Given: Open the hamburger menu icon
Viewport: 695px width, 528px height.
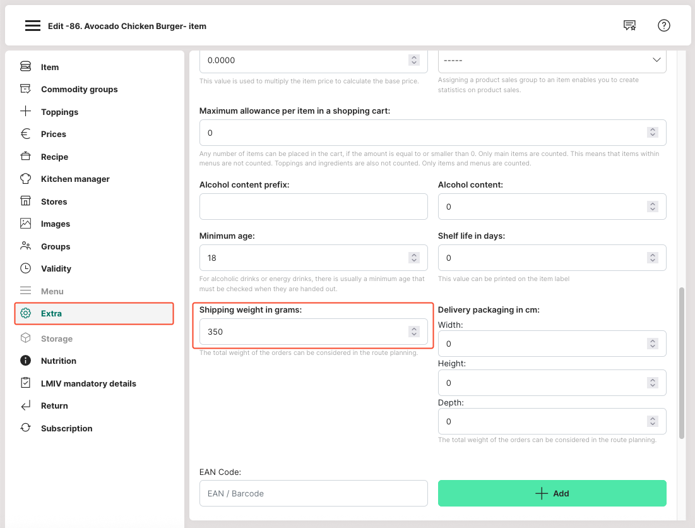Looking at the screenshot, I should point(33,26).
